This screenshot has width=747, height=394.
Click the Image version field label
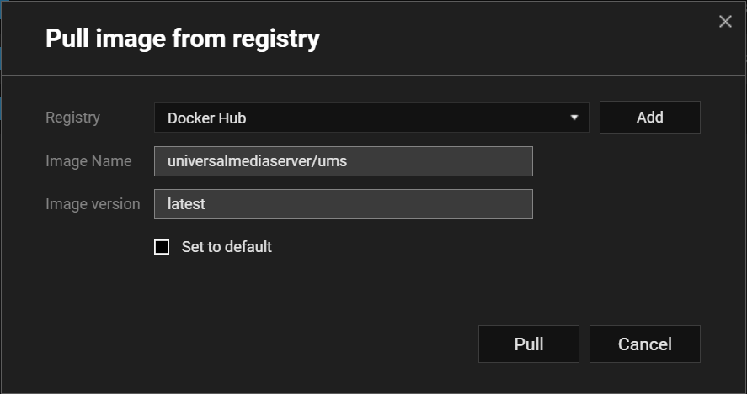click(93, 204)
